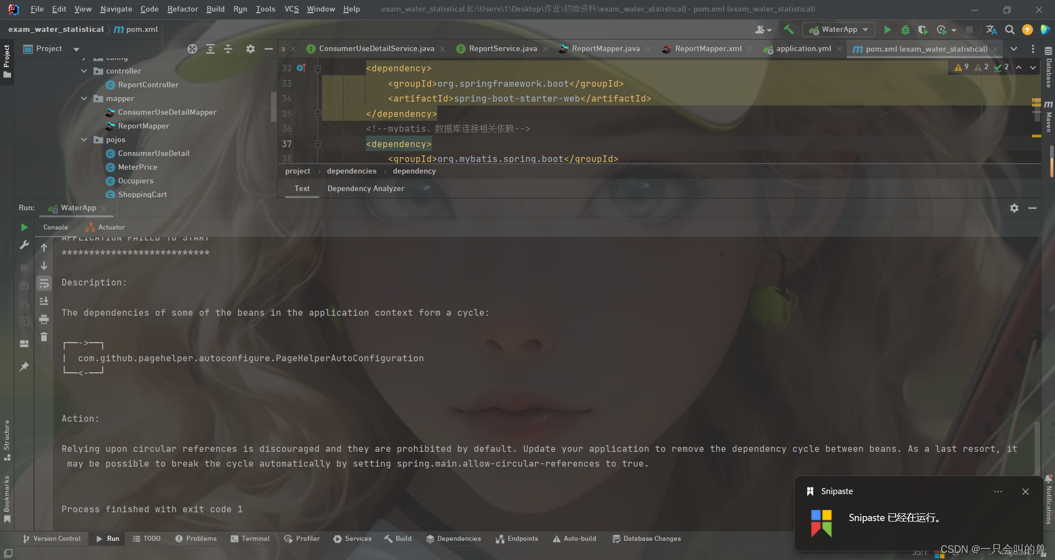Toggle scroll to end in console
The width and height of the screenshot is (1055, 560).
tap(44, 300)
